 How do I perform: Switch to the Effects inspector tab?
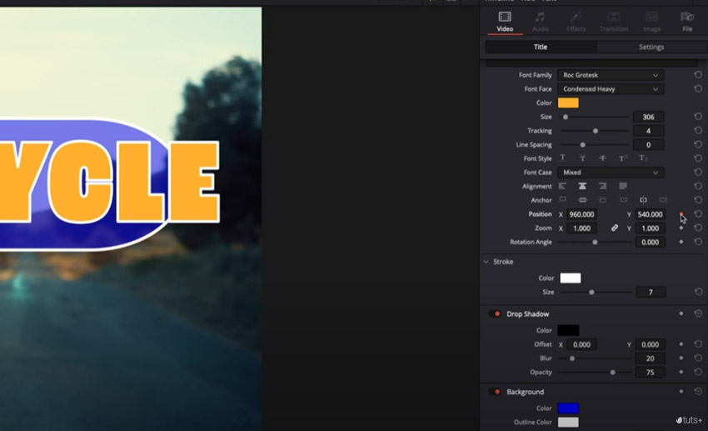pos(576,22)
